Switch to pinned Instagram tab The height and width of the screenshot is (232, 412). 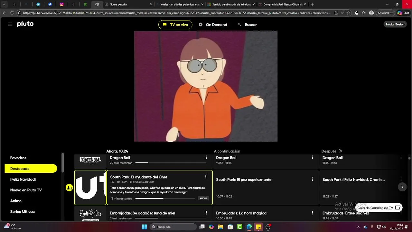point(62,5)
